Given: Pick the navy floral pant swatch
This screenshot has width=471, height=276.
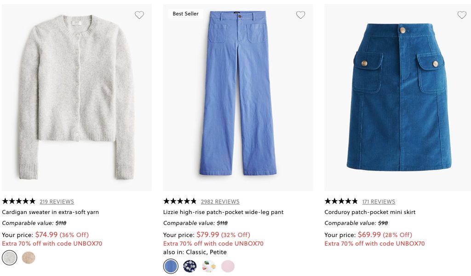Looking at the screenshot, I should pos(190,266).
